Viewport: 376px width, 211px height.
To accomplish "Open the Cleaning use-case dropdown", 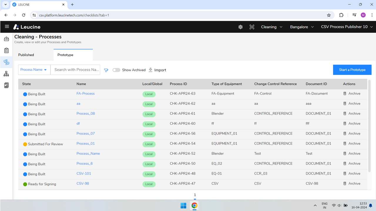I will coord(271,27).
